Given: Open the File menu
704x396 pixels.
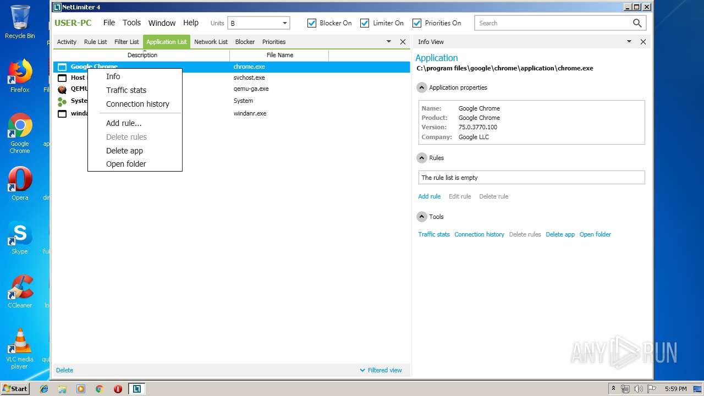Looking at the screenshot, I should [x=109, y=23].
